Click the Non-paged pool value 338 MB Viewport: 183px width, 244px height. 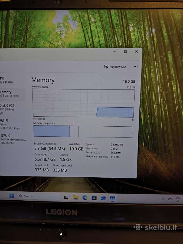point(60,170)
